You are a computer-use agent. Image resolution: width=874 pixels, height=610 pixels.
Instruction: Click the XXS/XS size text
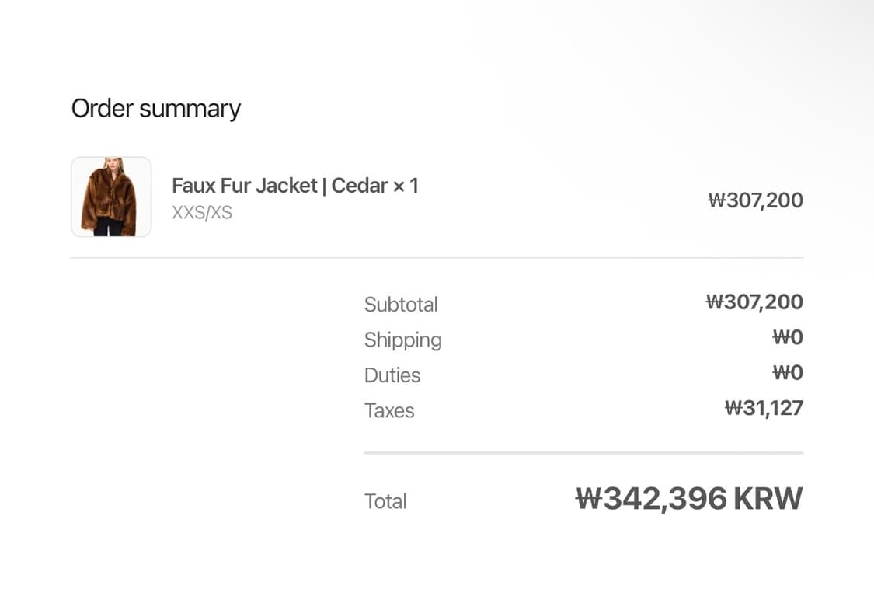pos(202,212)
